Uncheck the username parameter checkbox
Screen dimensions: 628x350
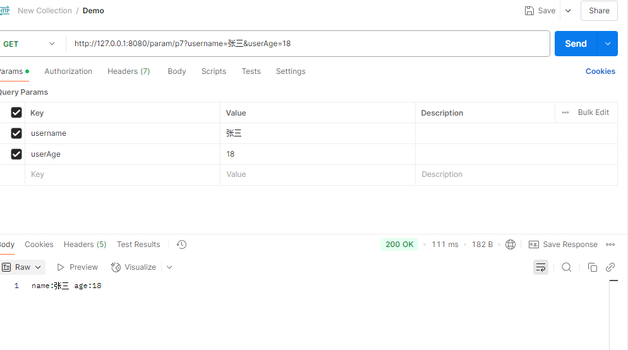pos(16,133)
